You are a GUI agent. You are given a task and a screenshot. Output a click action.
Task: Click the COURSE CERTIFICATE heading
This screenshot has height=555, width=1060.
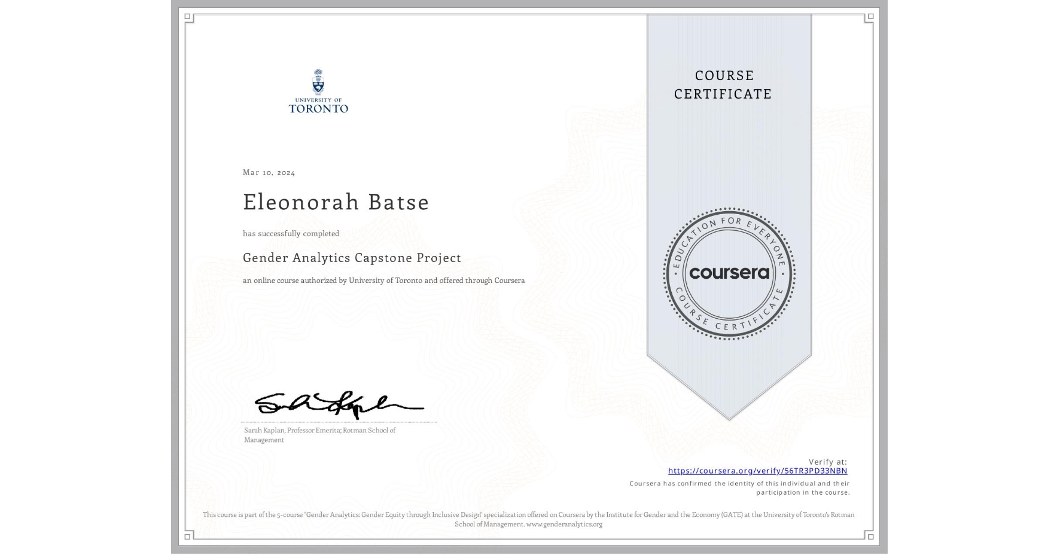723,84
